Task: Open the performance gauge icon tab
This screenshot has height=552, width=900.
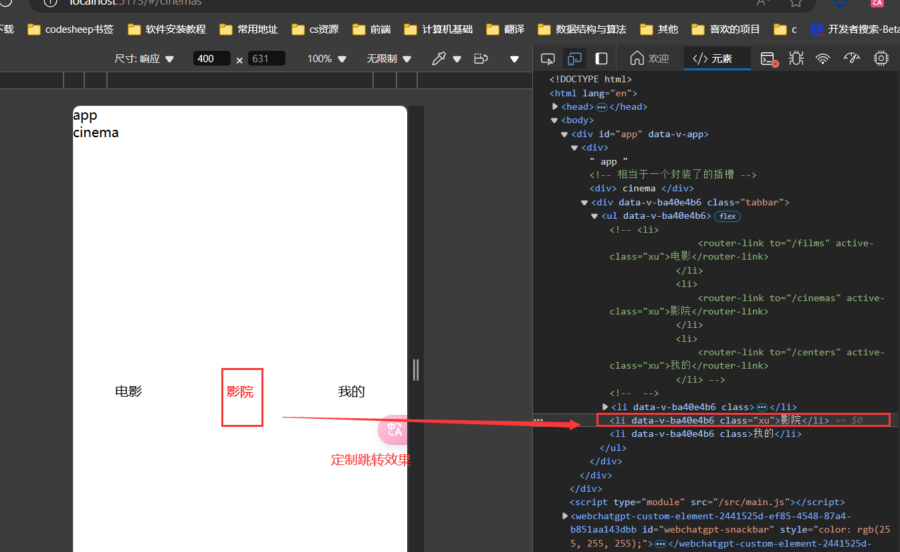Action: coord(851,59)
